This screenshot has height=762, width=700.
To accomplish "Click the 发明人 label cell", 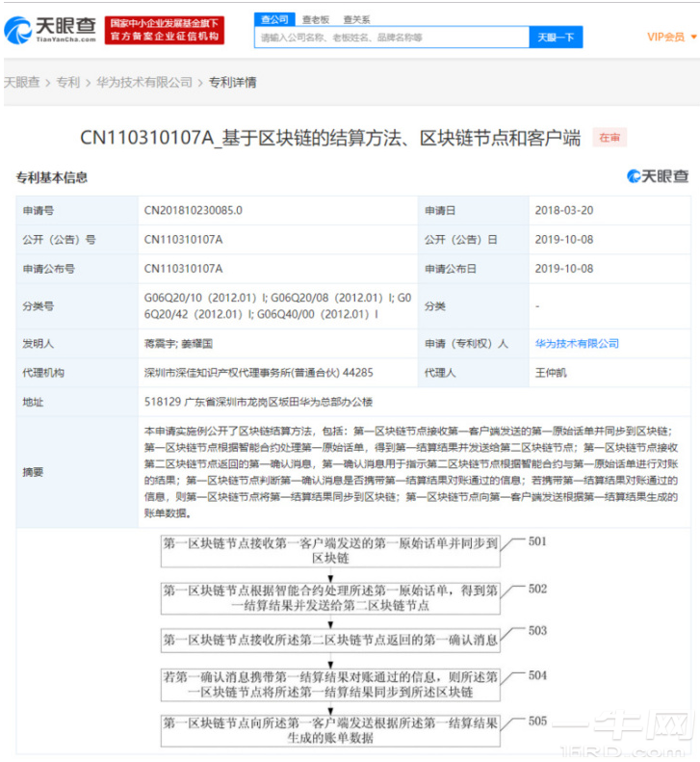I will (77, 344).
